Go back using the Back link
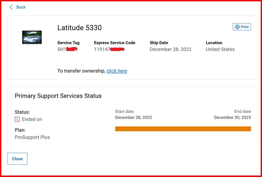 click(x=21, y=7)
